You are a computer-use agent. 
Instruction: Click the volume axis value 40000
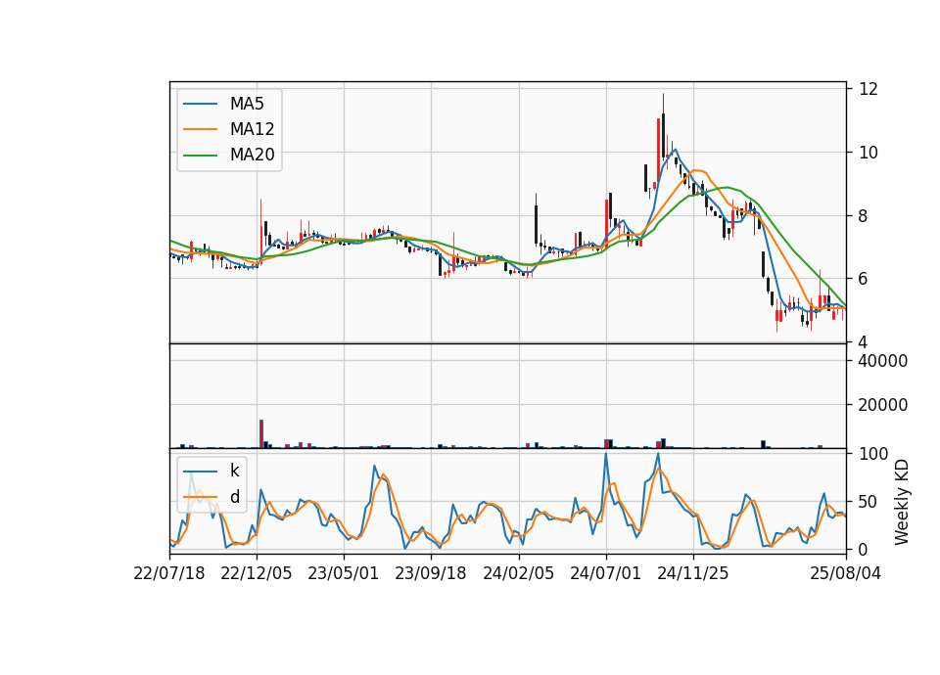pos(883,361)
